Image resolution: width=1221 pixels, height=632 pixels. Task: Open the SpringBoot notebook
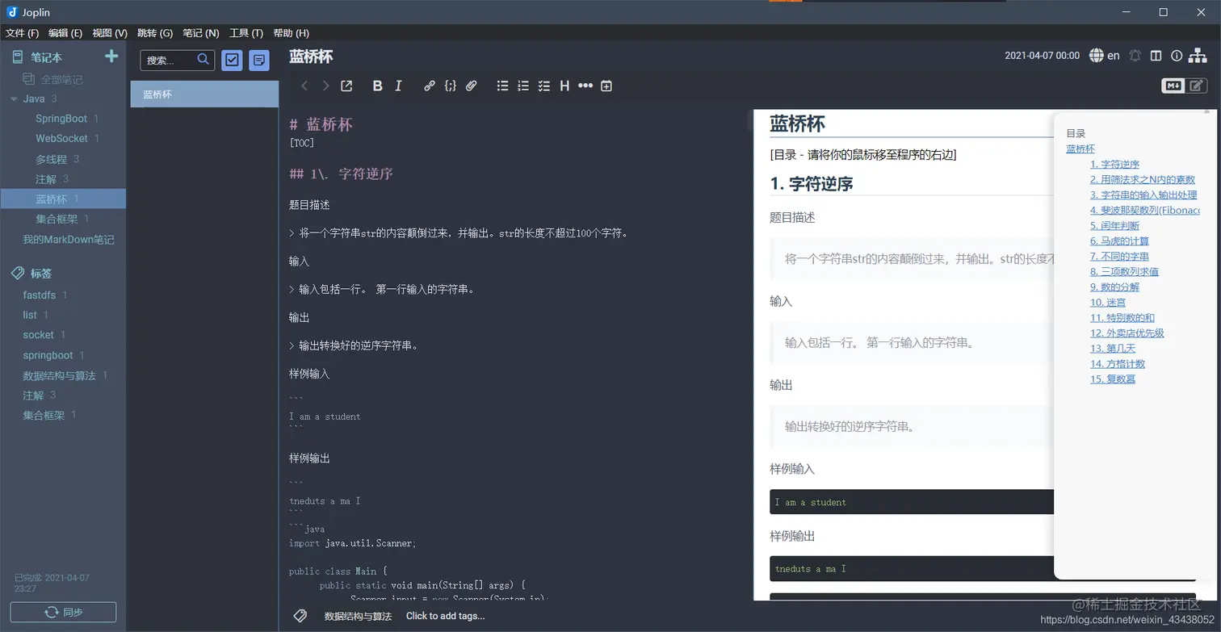point(62,119)
